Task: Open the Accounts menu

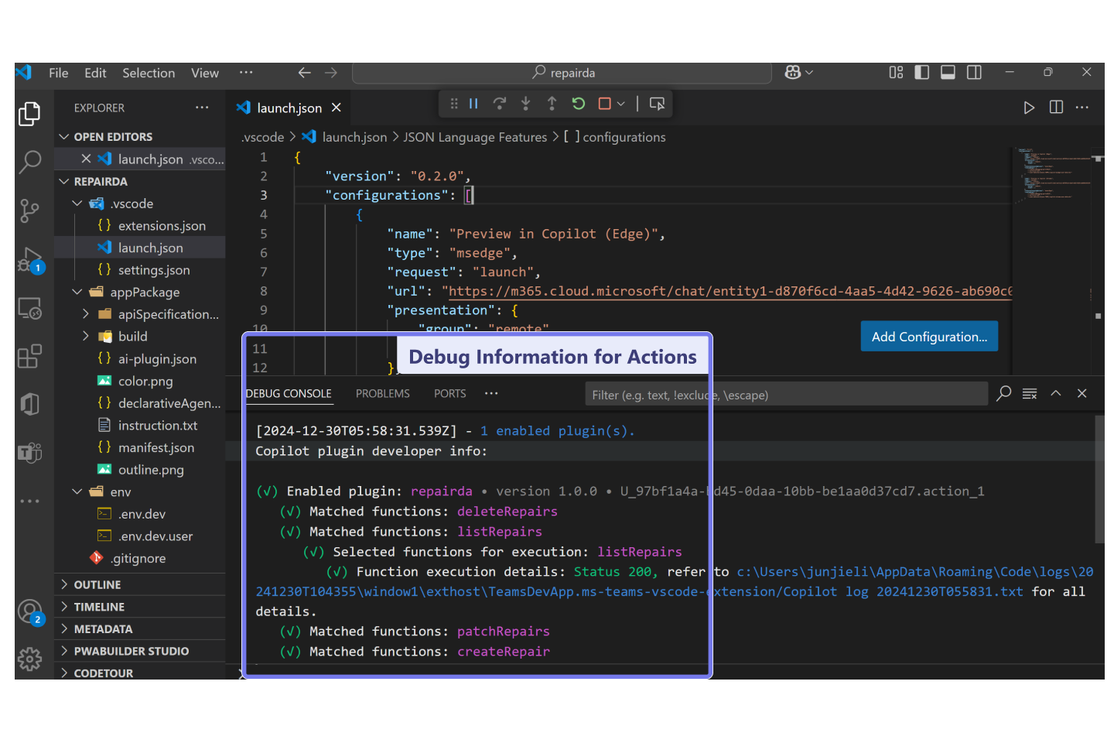Action: click(x=30, y=612)
